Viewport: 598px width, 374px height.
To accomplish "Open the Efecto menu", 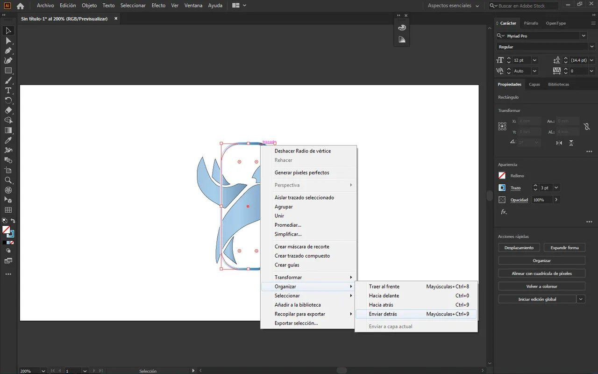I will pyautogui.click(x=158, y=6).
